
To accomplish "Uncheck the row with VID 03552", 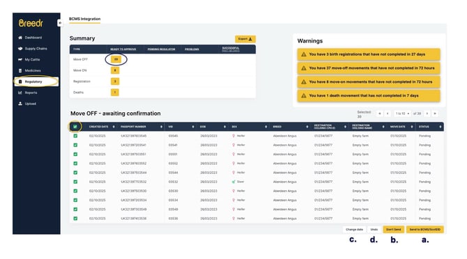I will point(75,164).
